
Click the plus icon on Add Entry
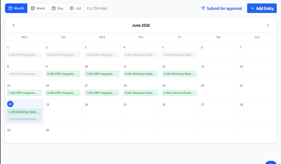coord(252,8)
